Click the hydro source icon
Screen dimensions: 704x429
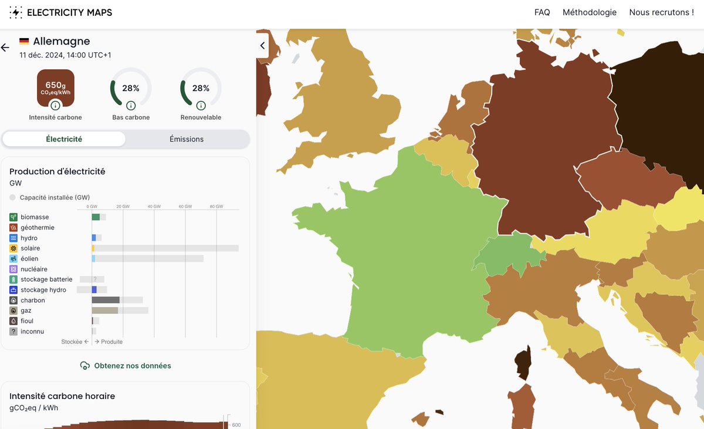coord(13,238)
